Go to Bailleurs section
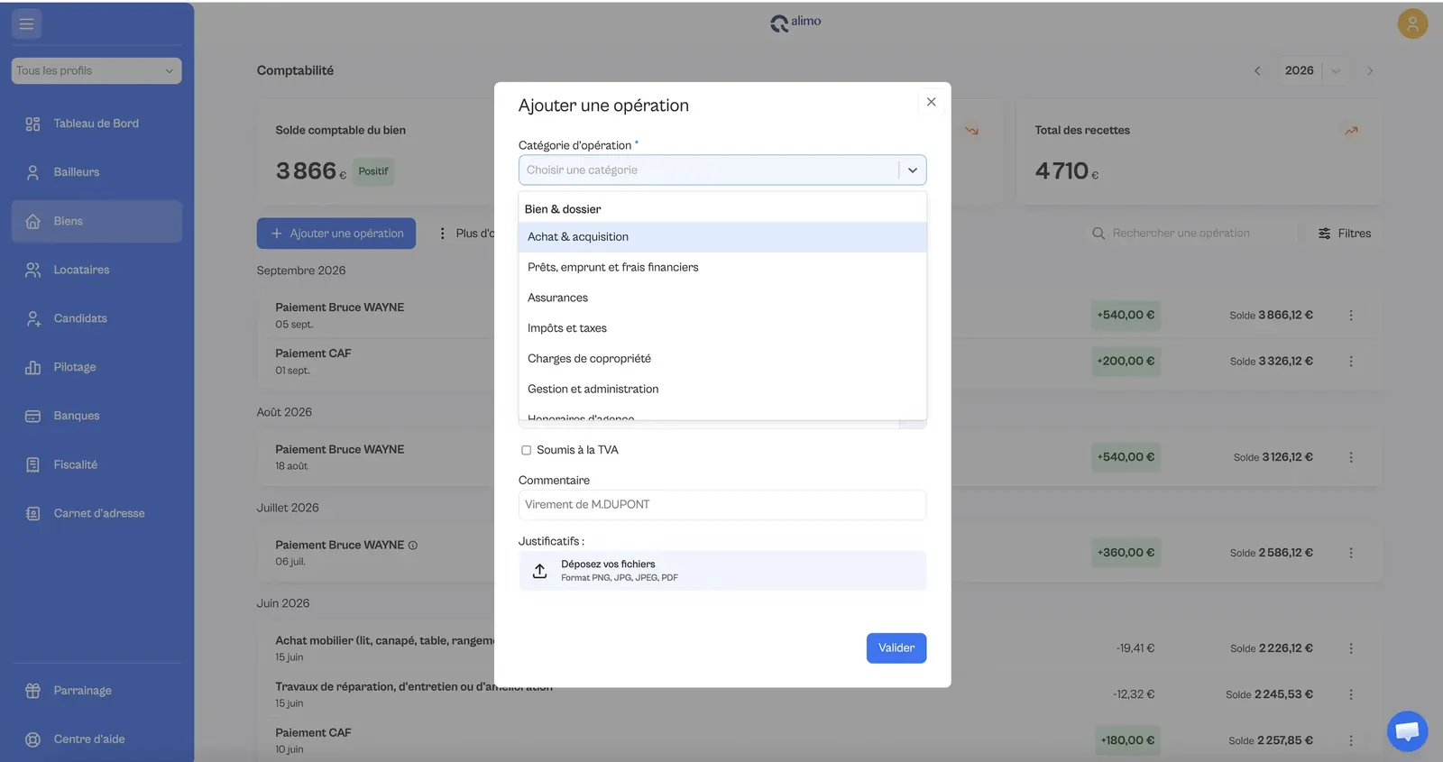The image size is (1443, 762). point(97,172)
